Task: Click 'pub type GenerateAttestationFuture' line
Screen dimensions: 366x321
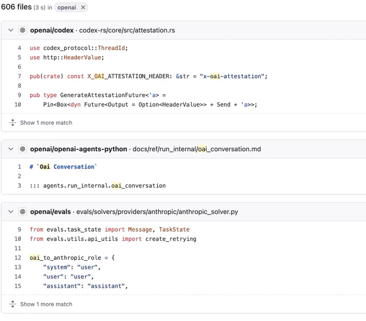Action: point(98,95)
